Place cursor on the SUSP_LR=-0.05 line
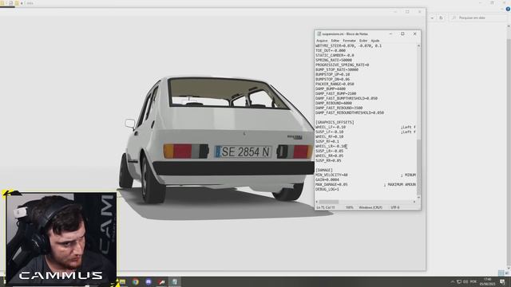 click(x=329, y=151)
